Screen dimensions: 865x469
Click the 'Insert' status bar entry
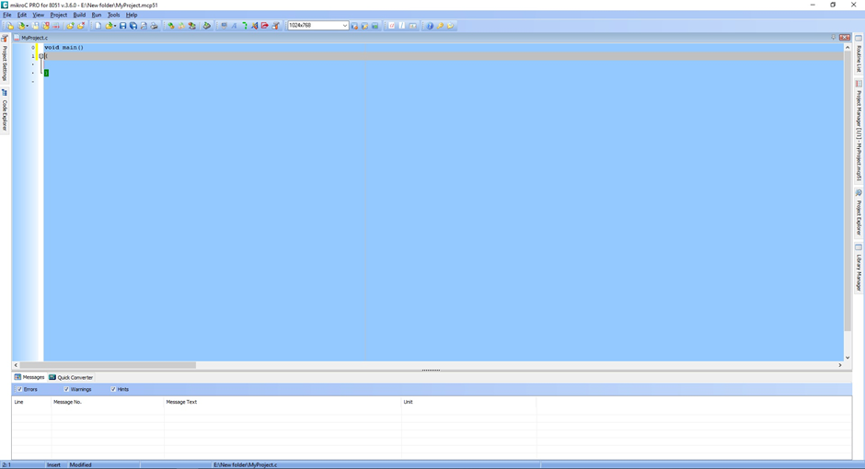point(53,464)
